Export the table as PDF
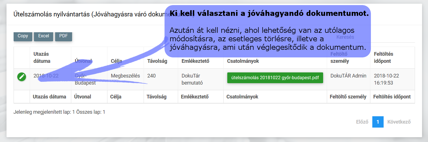 tap(64, 36)
